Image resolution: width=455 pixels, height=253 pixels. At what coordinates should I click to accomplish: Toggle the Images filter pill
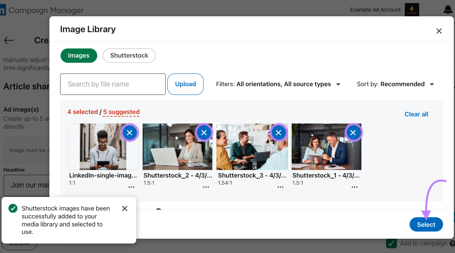click(78, 56)
